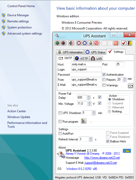Uncheck the Authentication checkbox
Image resolution: width=136 pixels, height=180 pixels.
104,75
